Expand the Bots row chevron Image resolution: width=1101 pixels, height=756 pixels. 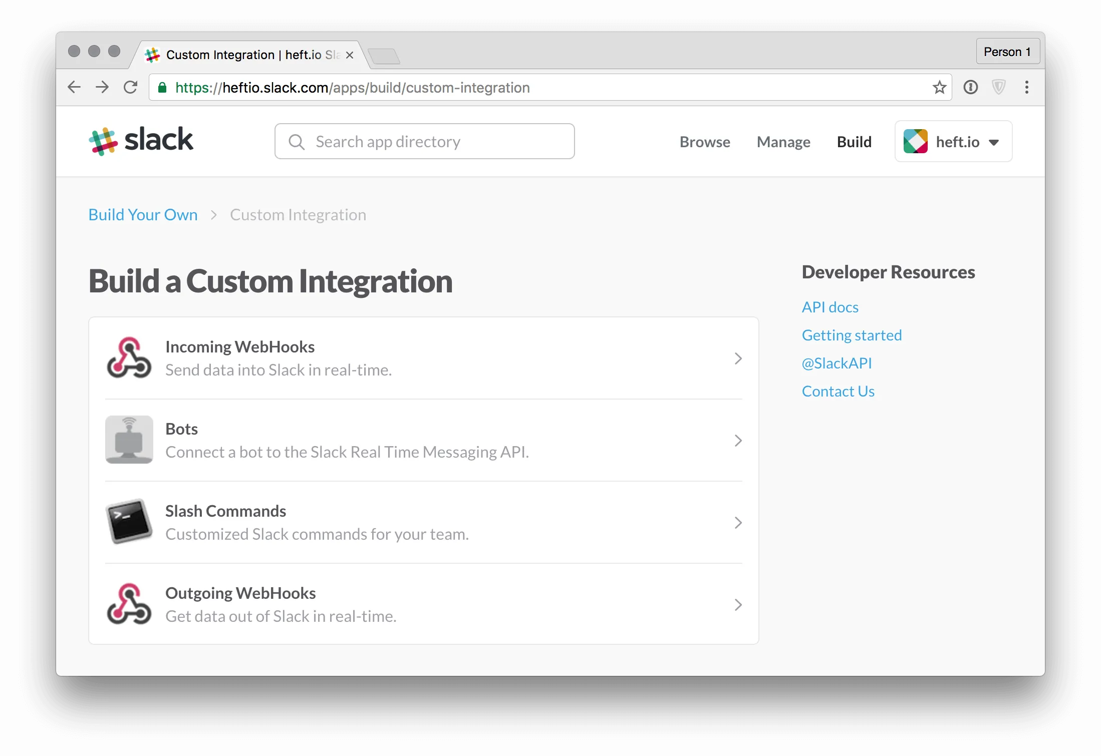click(738, 441)
